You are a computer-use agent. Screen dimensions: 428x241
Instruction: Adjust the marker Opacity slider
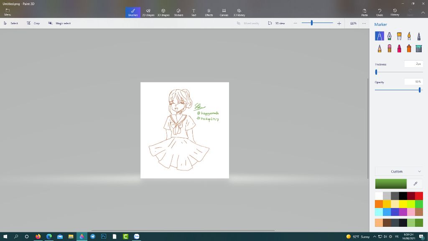[x=420, y=89]
